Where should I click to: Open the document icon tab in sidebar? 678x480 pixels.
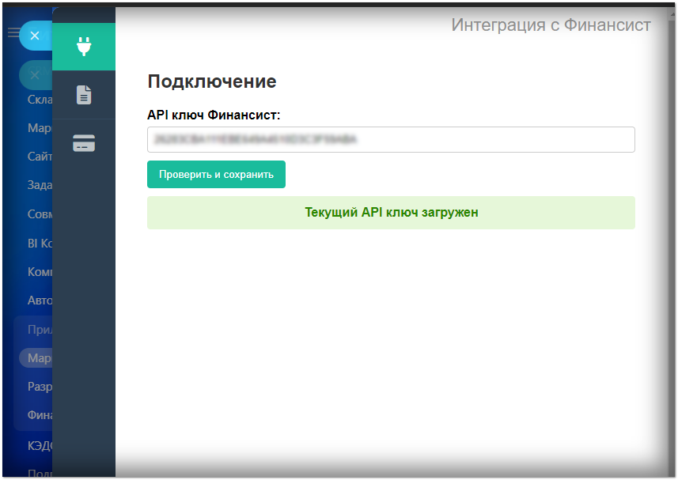coord(84,95)
